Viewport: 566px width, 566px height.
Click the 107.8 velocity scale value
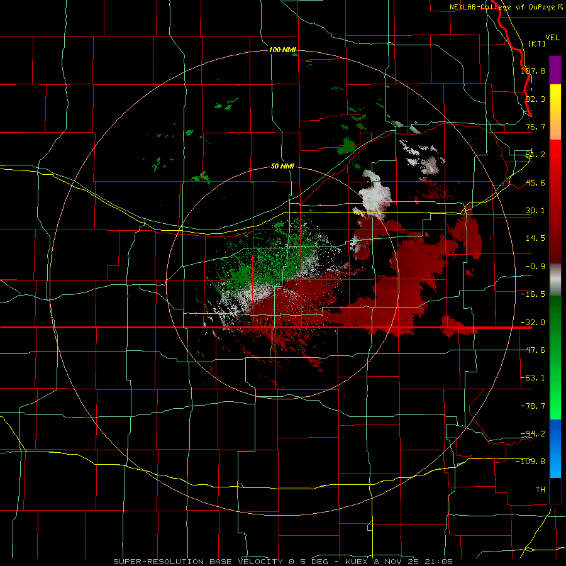click(533, 70)
